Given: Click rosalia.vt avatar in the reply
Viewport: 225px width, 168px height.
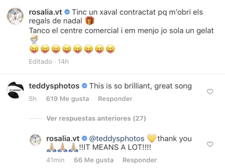Looking at the screenshot, I should pos(36,140).
